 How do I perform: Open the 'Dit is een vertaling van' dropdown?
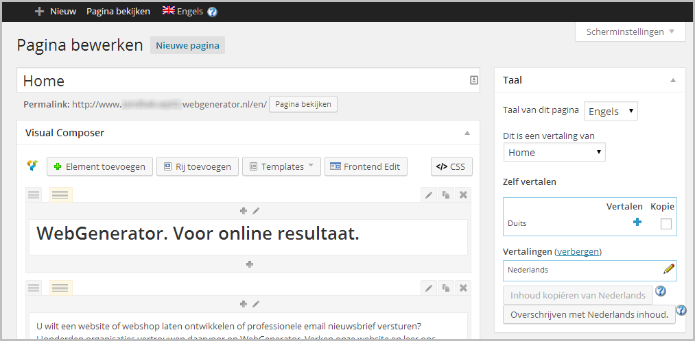(554, 153)
